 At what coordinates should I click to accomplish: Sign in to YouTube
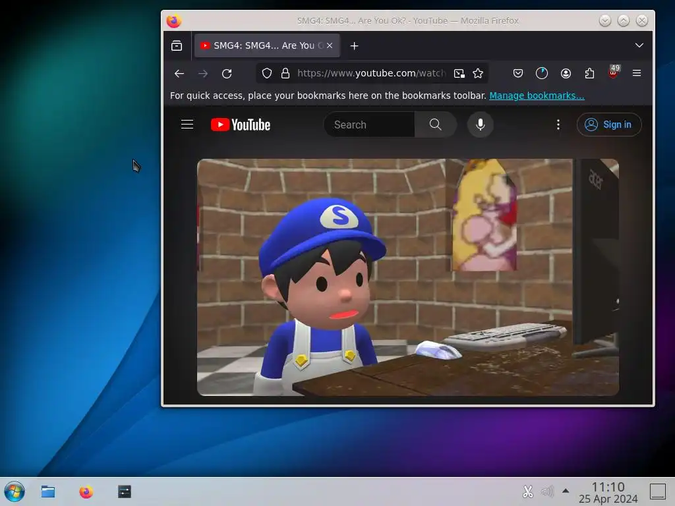[609, 125]
